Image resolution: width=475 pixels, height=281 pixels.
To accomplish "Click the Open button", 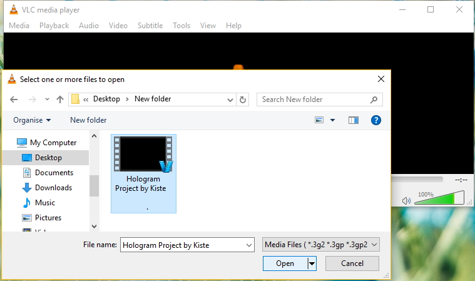I will click(285, 263).
